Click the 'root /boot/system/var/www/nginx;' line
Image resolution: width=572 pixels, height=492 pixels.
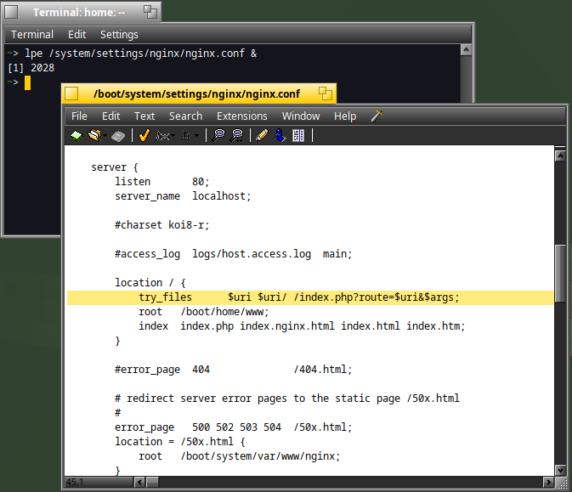click(x=240, y=456)
